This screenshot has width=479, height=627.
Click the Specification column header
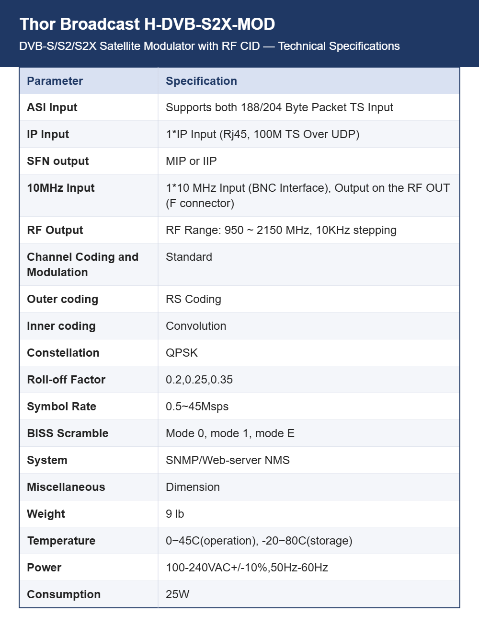[201, 81]
